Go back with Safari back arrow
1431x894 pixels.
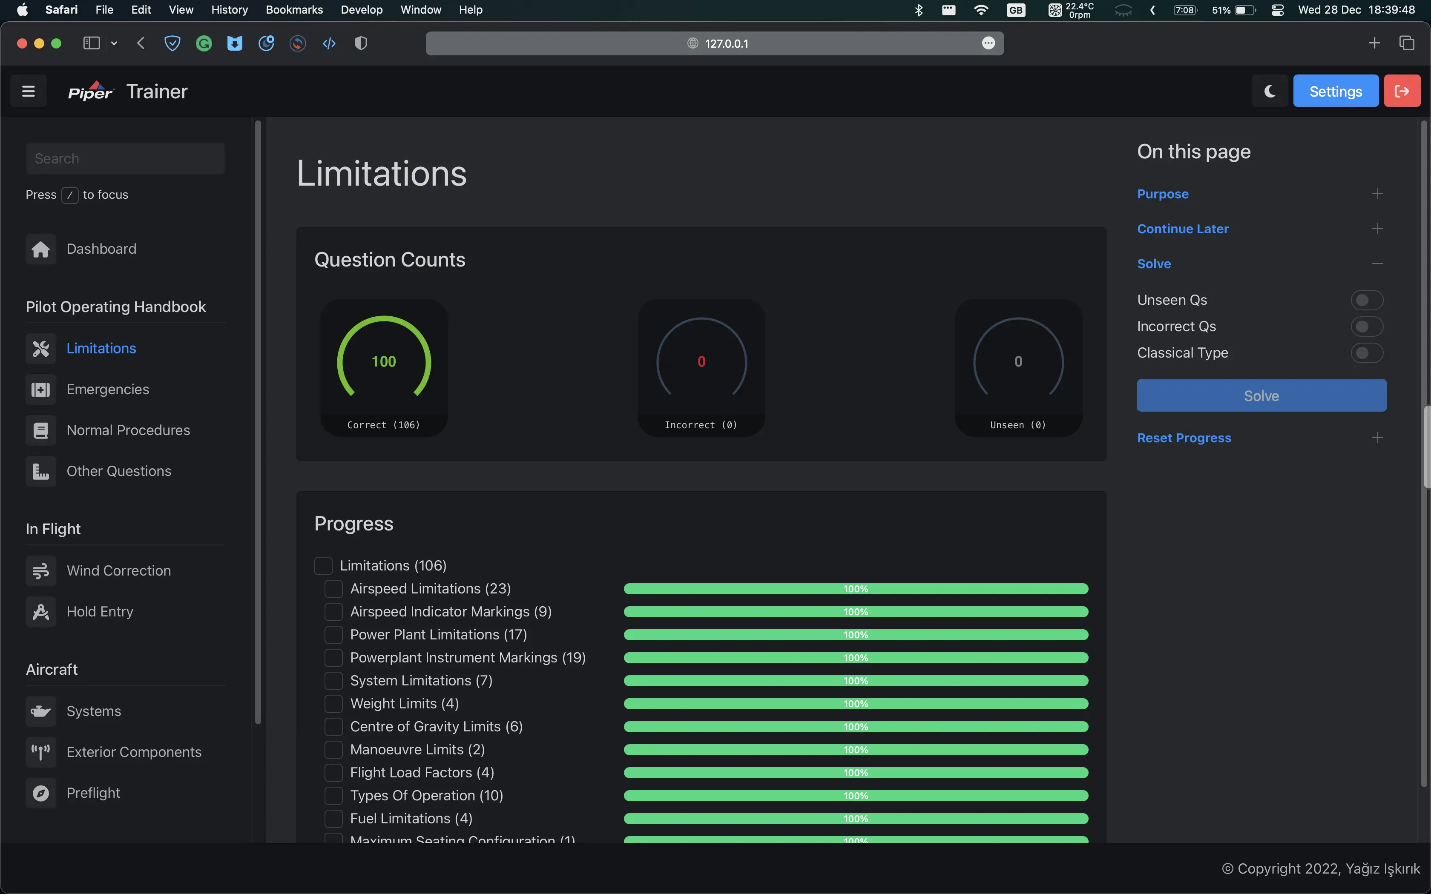point(141,43)
